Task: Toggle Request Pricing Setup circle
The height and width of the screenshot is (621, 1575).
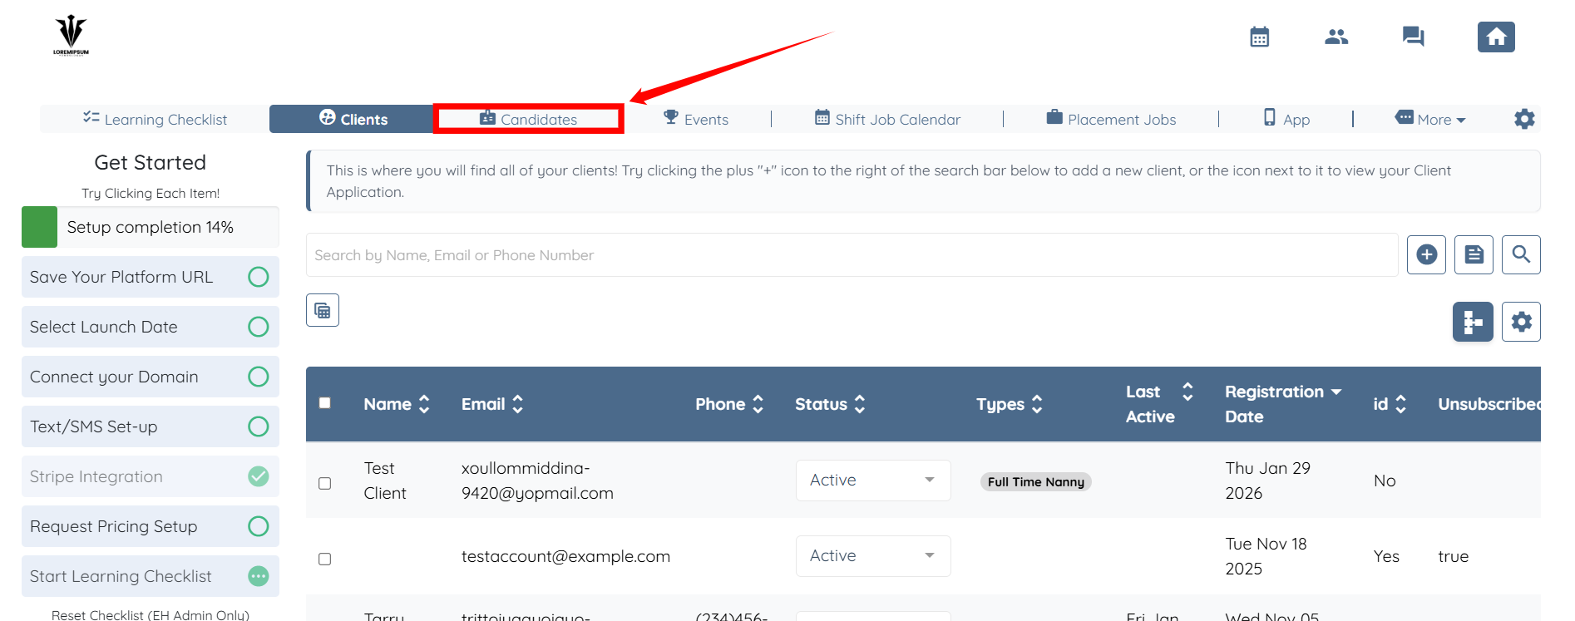Action: [x=259, y=526]
